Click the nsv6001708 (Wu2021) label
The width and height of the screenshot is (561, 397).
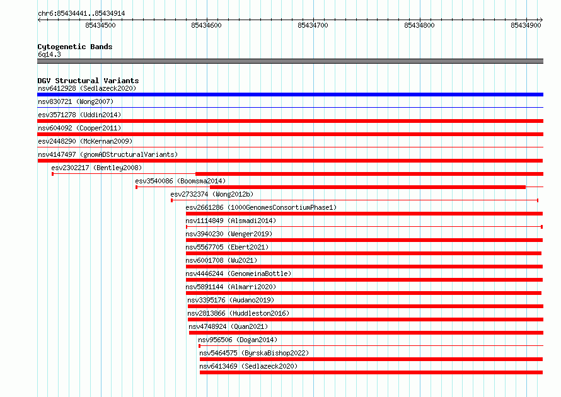tap(221, 260)
